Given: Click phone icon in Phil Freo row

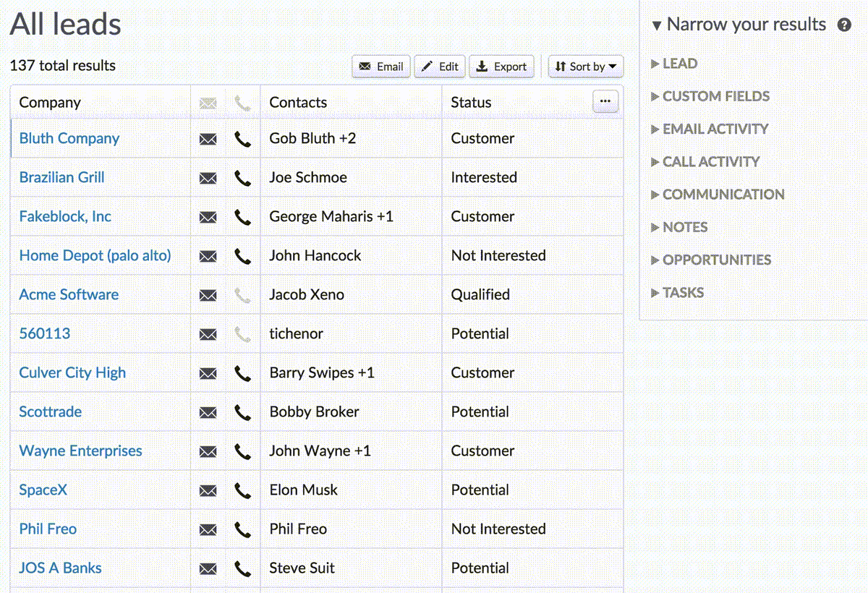Looking at the screenshot, I should 243,529.
